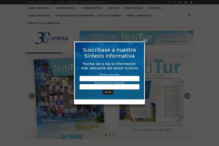The width and height of the screenshot is (219, 146).
Task: Click the NotiTur header banner ad
Action: tap(136, 38)
